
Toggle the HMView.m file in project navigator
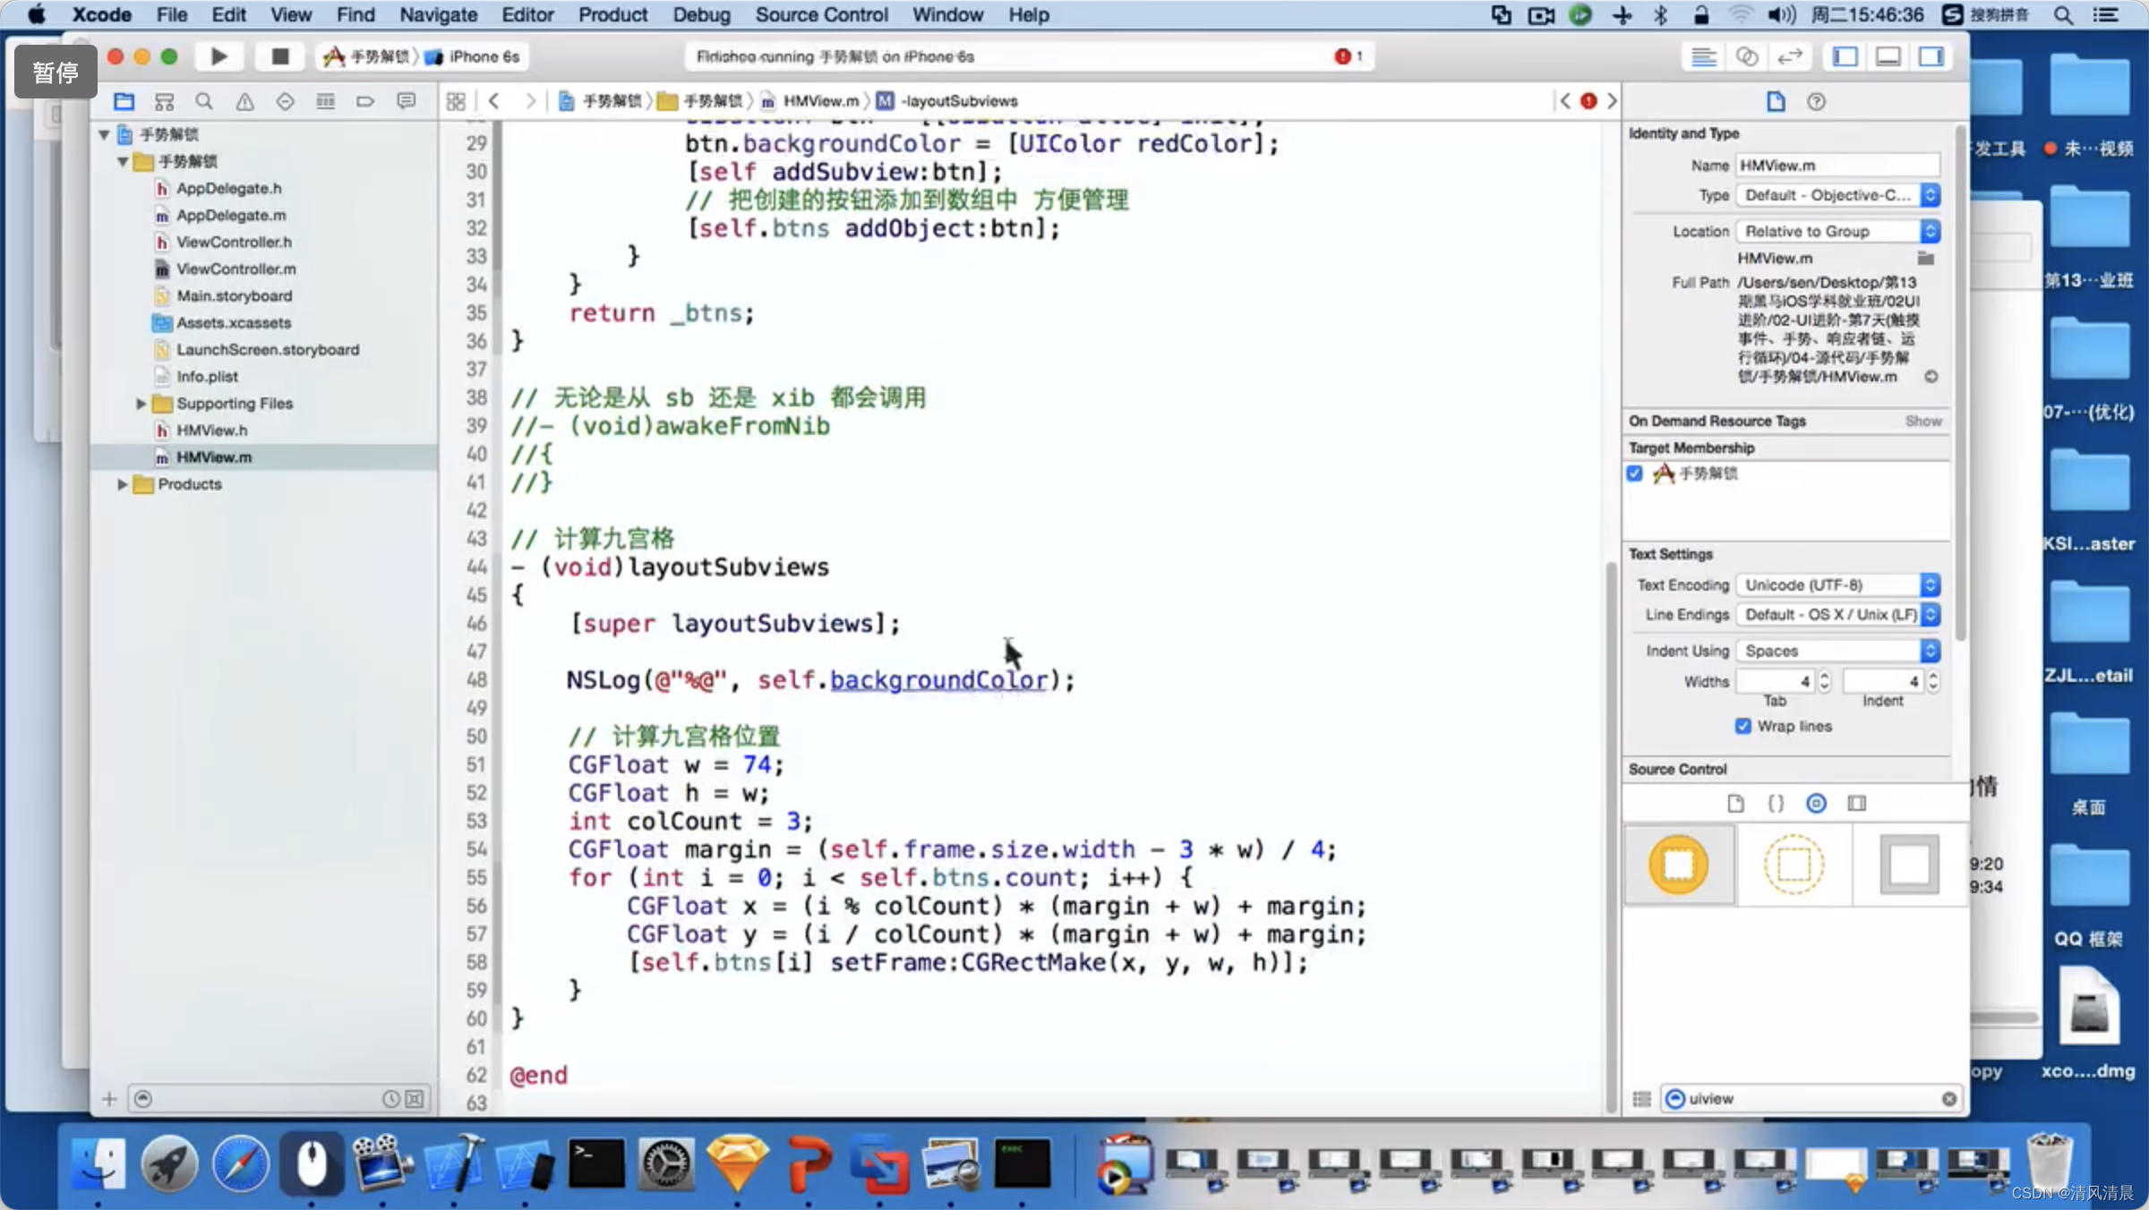point(216,456)
